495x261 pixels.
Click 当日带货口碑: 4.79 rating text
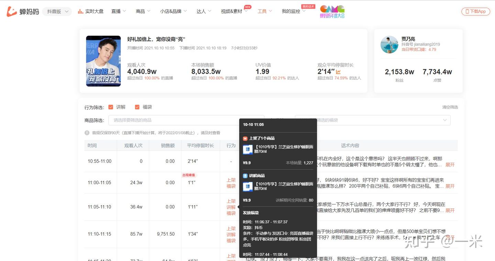(419, 49)
